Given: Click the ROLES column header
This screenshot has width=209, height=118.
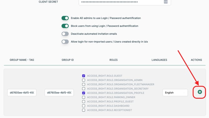Looking at the screenshot, I should (114, 60).
